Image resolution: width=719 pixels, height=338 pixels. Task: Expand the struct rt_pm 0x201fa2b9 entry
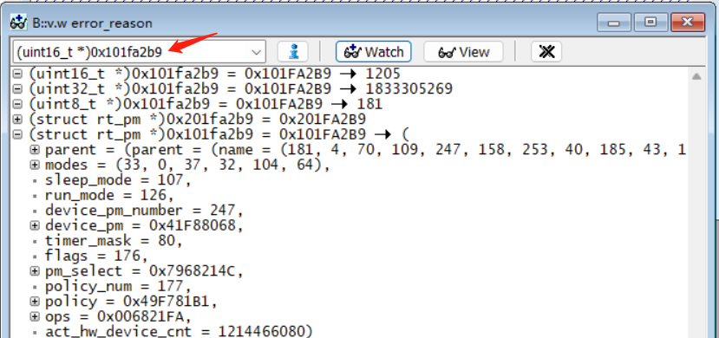coord(17,120)
